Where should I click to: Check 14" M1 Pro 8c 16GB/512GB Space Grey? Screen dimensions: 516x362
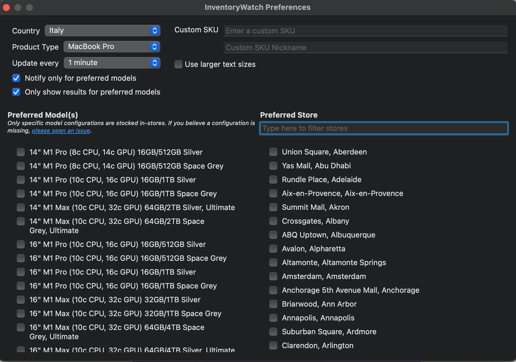click(x=21, y=166)
